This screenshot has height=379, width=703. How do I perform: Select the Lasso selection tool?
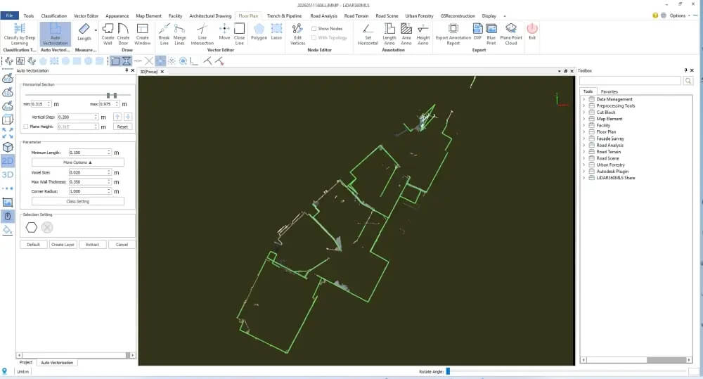(x=276, y=32)
